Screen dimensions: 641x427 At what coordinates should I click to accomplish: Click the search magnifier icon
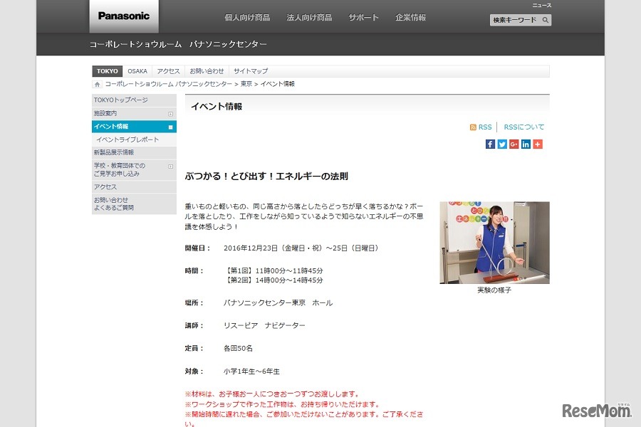click(545, 20)
